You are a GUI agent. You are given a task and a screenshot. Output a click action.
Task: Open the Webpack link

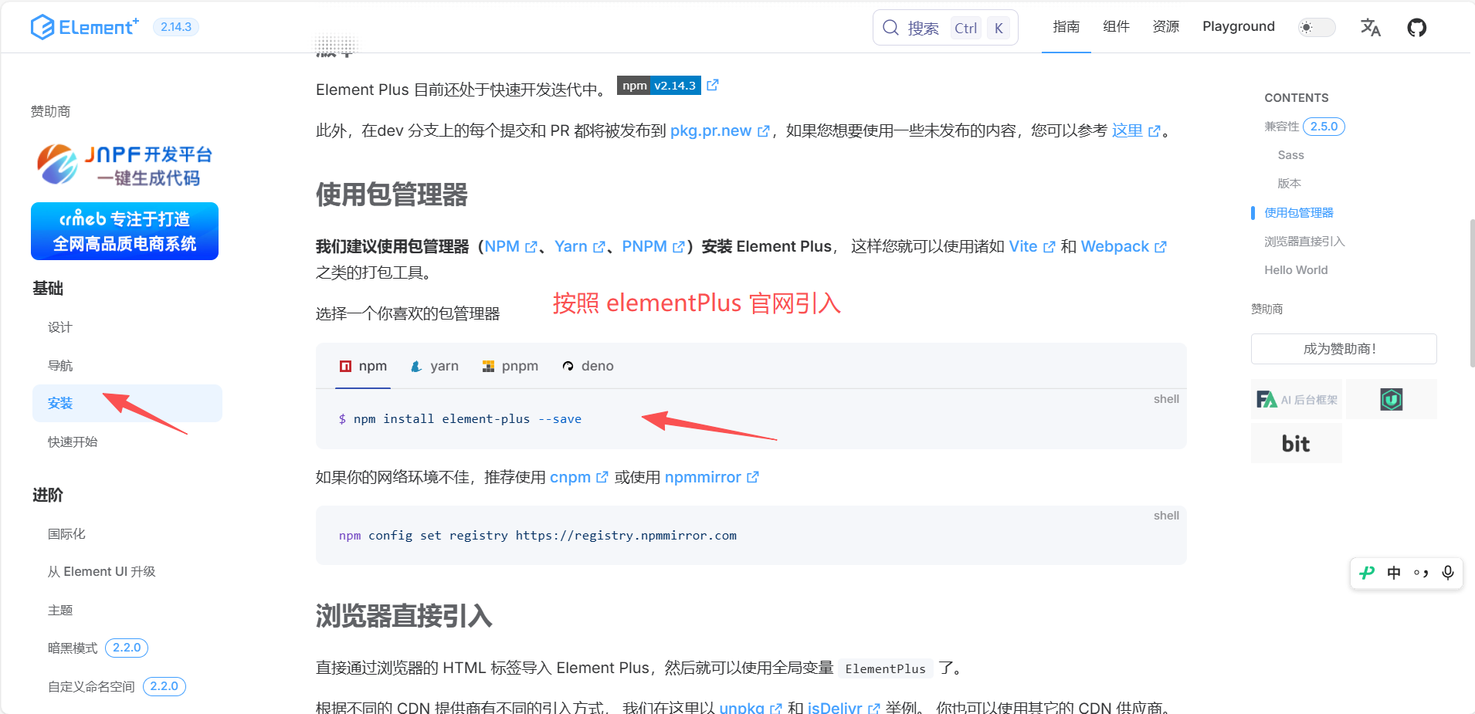1124,246
